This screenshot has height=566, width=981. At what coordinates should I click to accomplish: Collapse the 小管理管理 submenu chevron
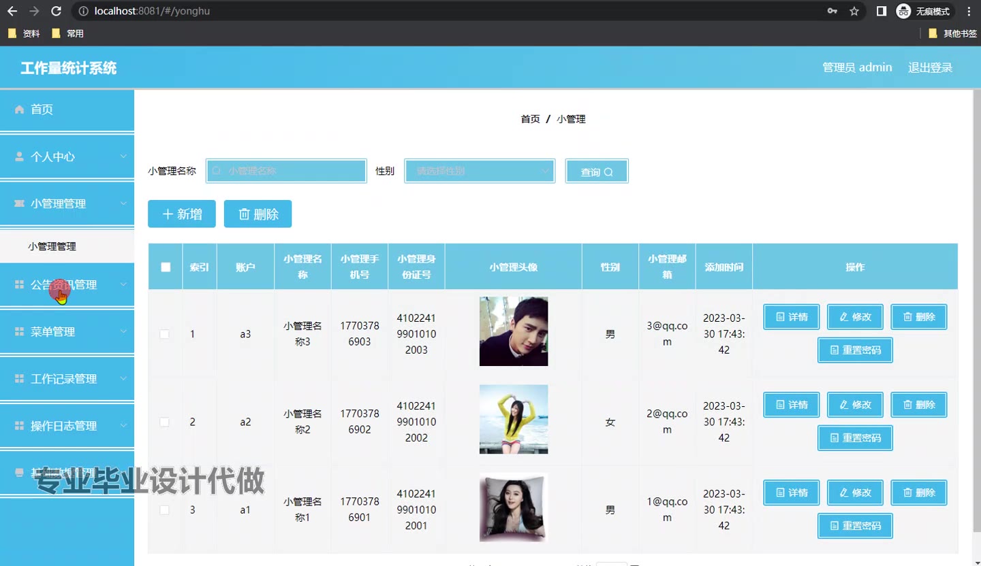pyautogui.click(x=123, y=203)
